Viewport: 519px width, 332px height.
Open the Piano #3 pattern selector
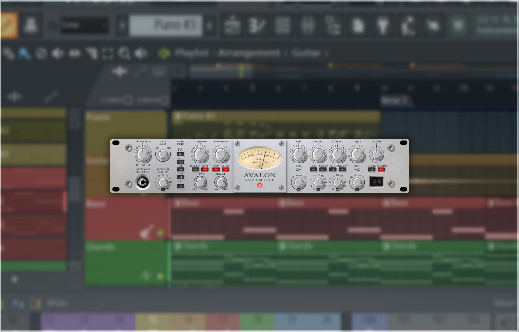coord(166,25)
